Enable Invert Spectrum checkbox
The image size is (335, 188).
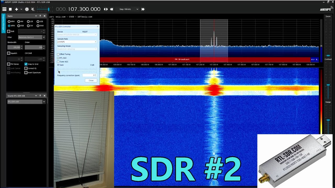click(x=26, y=73)
